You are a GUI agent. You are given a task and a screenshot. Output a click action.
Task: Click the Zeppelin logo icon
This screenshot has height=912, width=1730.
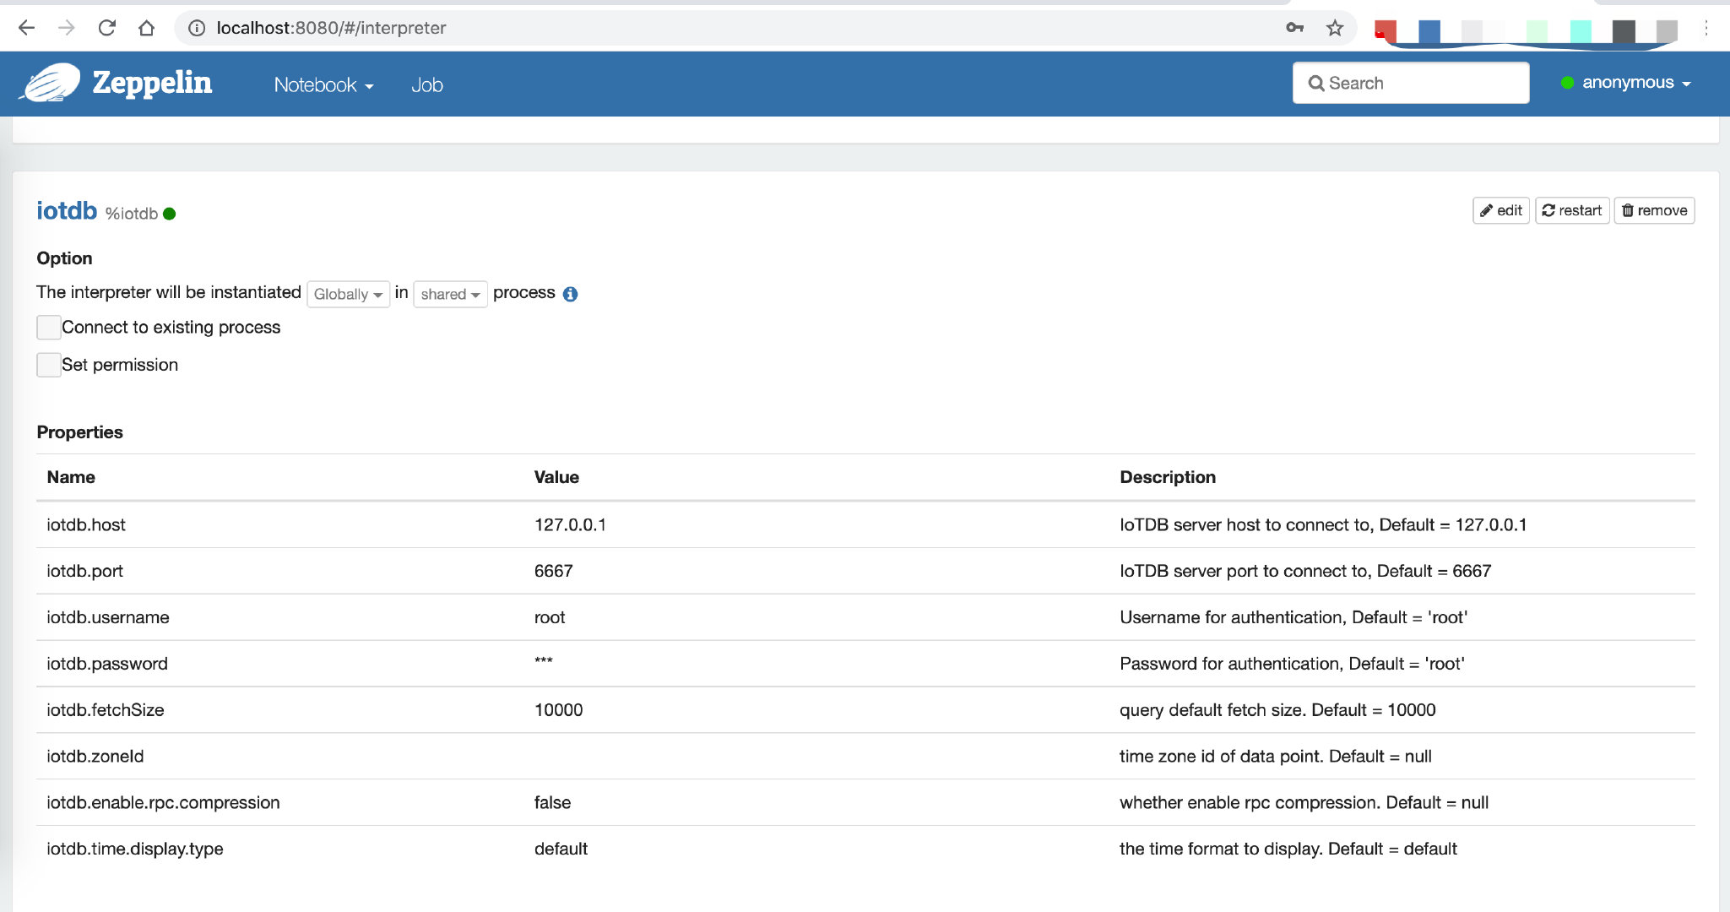tap(48, 83)
